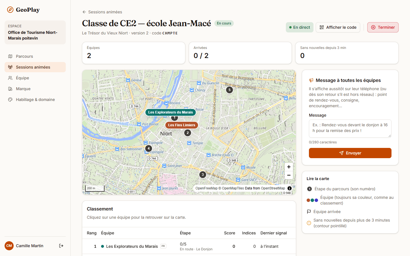410x256 pixels.
Task: Click the FR language badge in the ranking
Action: pyautogui.click(x=163, y=246)
